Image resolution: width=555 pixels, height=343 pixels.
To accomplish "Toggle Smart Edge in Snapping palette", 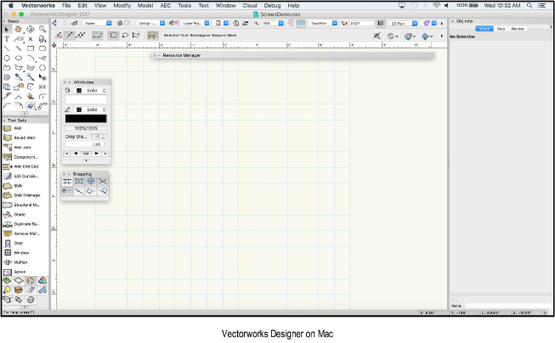I will pos(91,191).
